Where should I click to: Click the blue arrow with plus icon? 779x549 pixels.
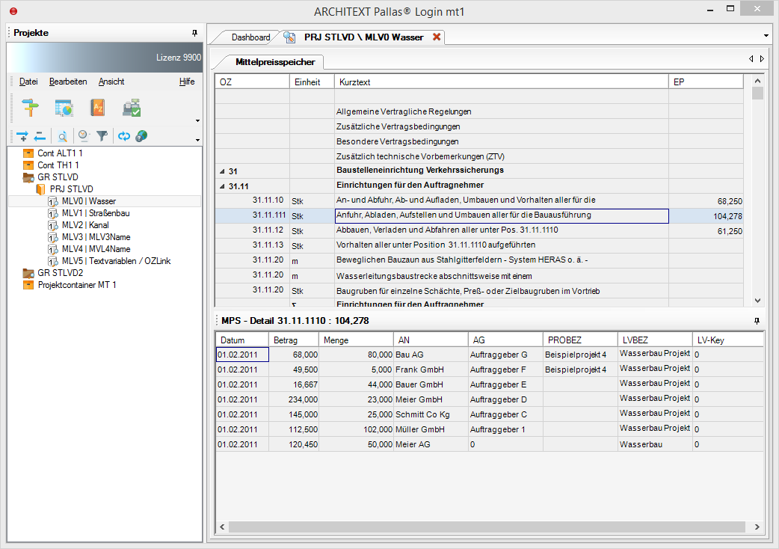[22, 135]
